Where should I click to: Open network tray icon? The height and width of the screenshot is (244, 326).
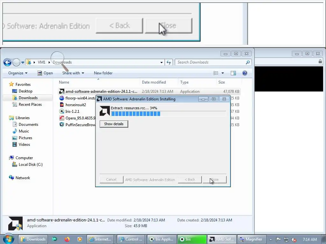(x=286, y=240)
